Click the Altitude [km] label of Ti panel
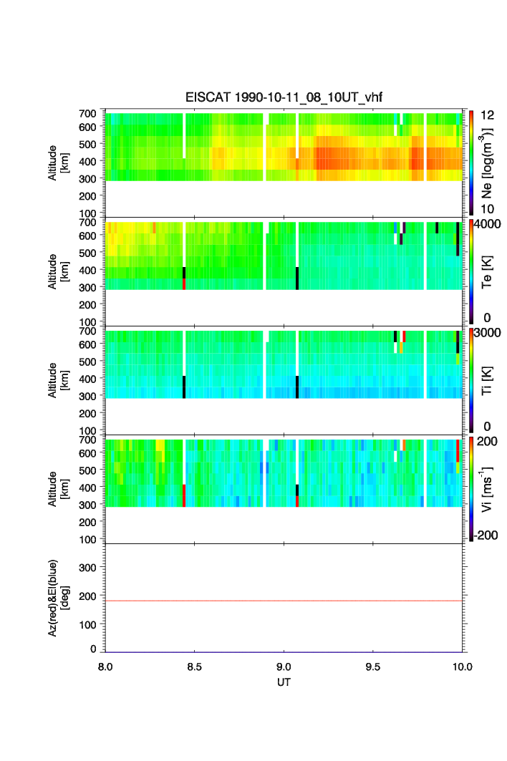 58,381
